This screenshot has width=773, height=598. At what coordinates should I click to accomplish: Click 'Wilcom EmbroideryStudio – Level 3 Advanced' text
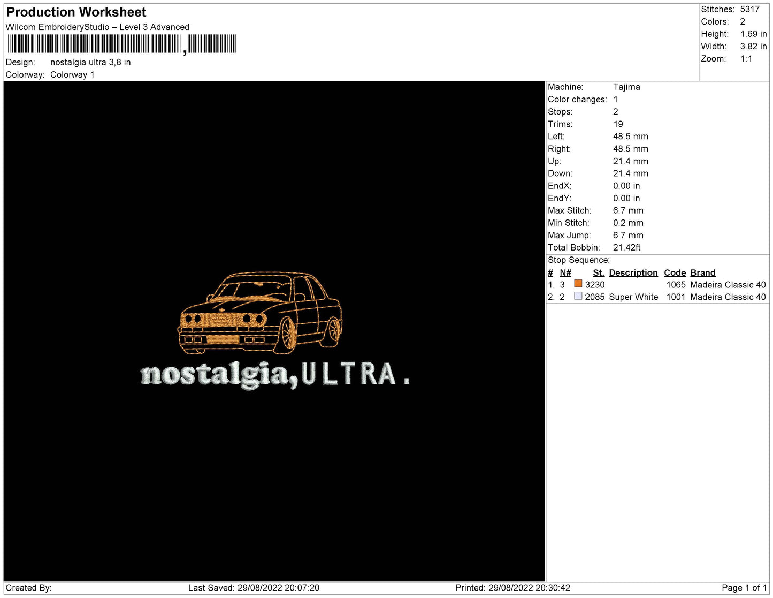pos(97,27)
